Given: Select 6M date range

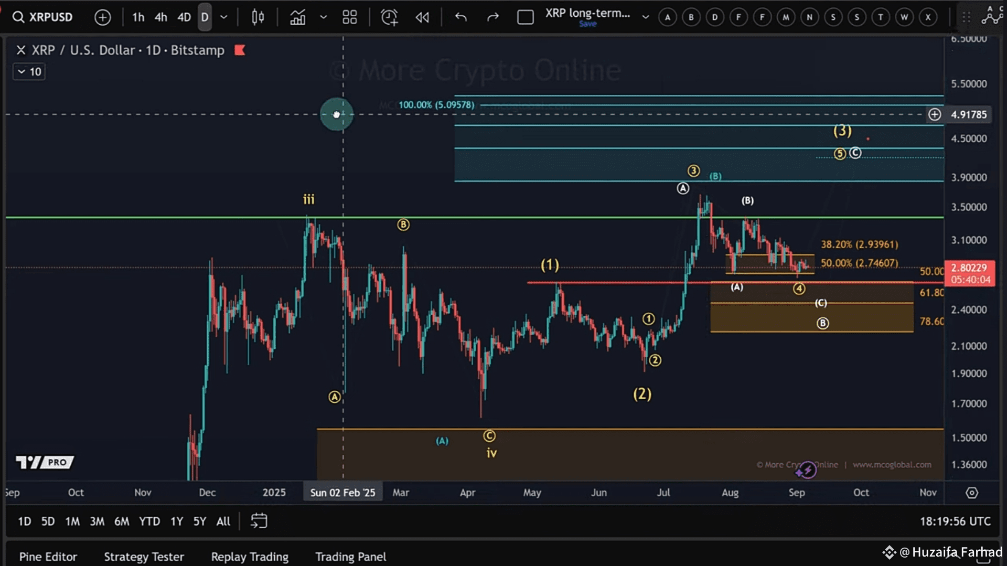Looking at the screenshot, I should pos(122,521).
